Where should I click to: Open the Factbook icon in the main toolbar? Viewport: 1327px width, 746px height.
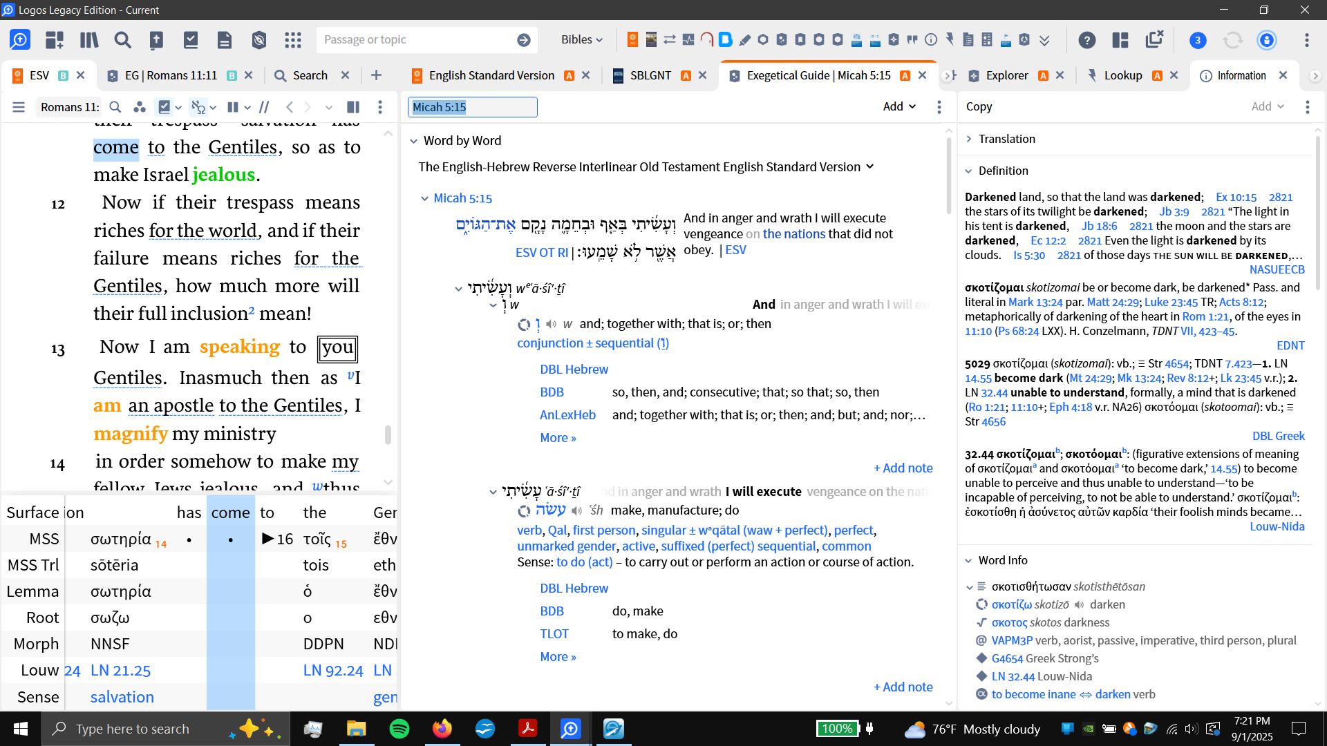tap(157, 40)
